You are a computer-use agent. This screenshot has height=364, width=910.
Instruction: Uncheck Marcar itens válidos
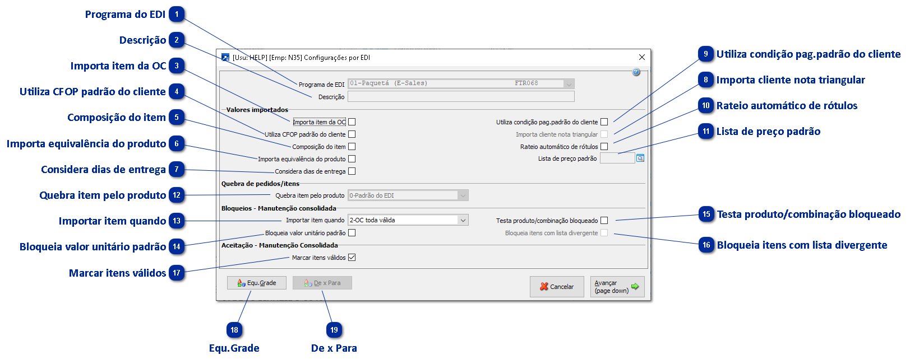[x=352, y=258]
